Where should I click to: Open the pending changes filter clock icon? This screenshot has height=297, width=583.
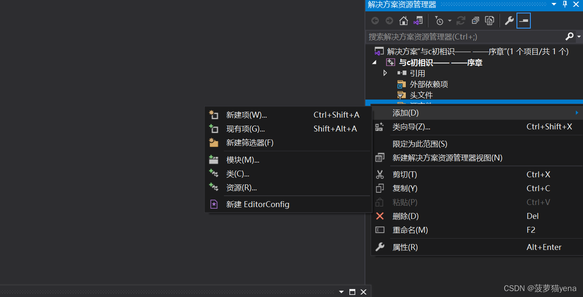439,21
